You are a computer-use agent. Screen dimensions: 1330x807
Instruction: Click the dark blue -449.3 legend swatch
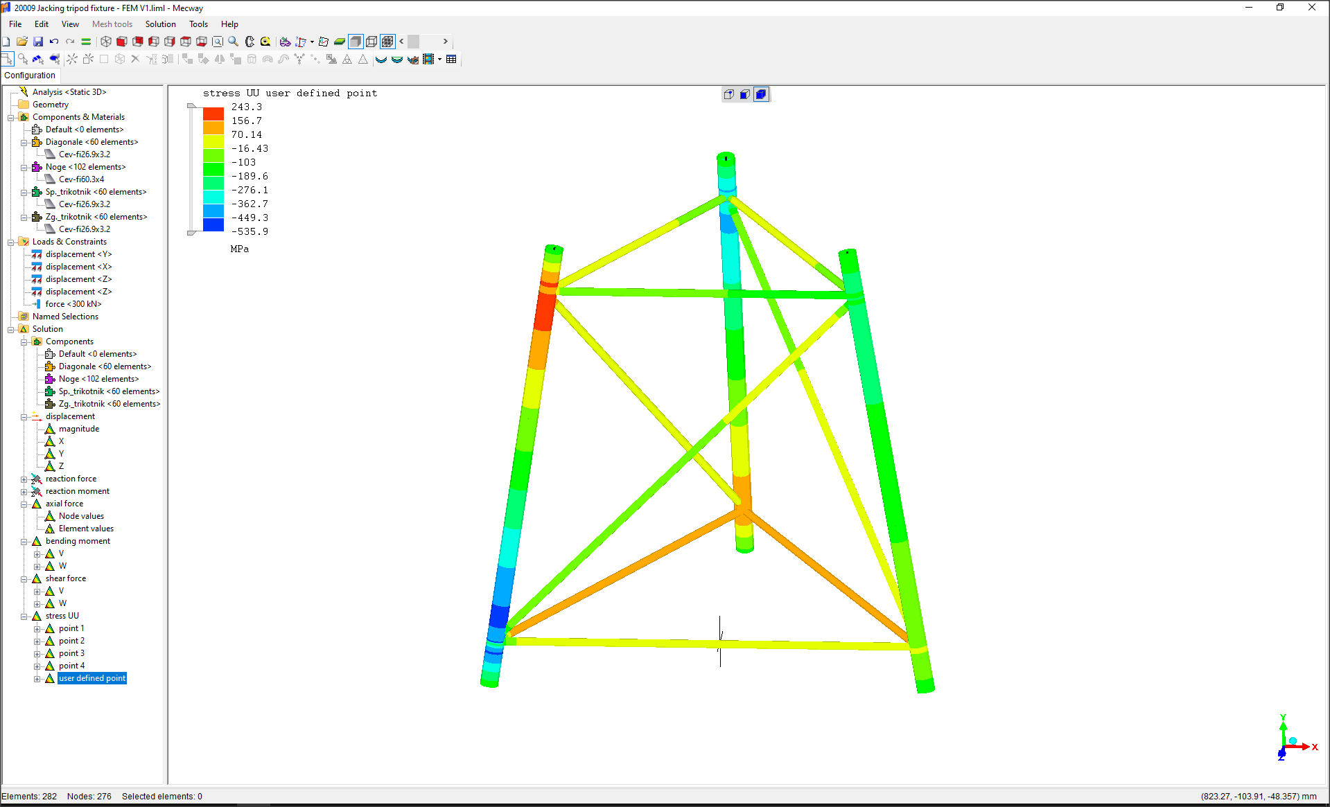tap(213, 224)
